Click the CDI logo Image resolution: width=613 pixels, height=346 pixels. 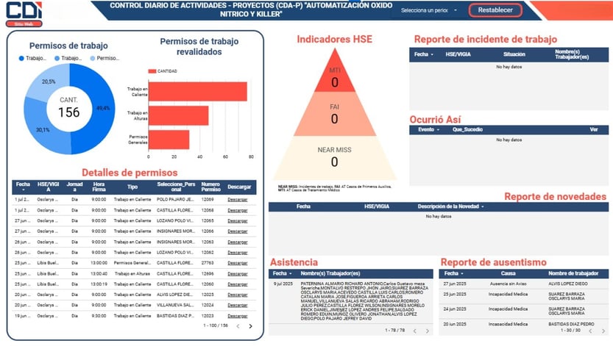(x=24, y=10)
